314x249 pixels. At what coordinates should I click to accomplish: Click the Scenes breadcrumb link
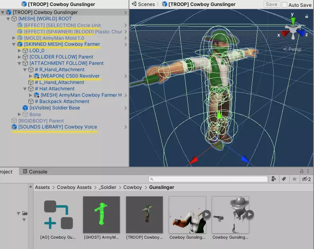[x=146, y=4]
